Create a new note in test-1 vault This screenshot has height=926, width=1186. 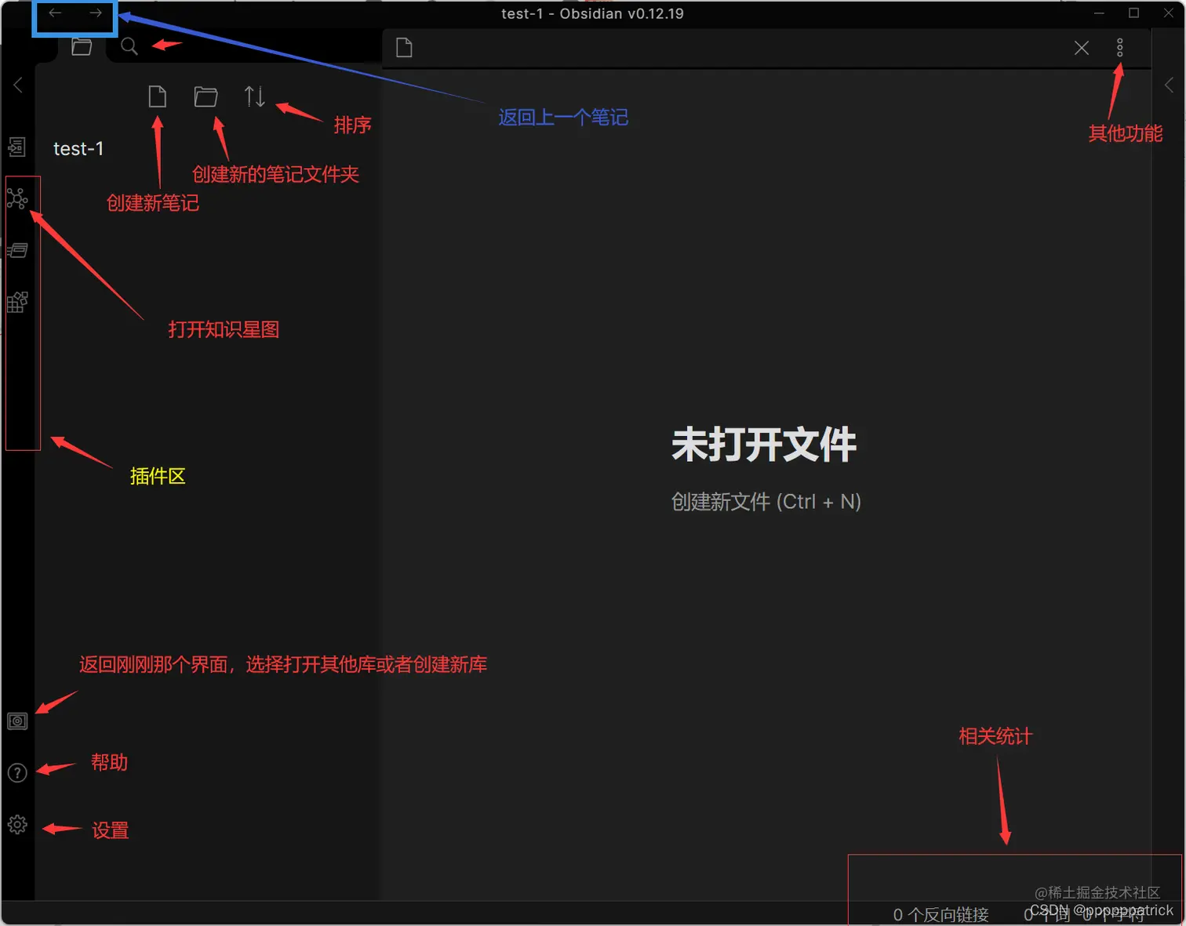pyautogui.click(x=157, y=96)
